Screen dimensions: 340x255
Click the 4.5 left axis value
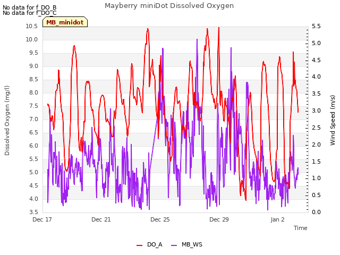[33, 185]
